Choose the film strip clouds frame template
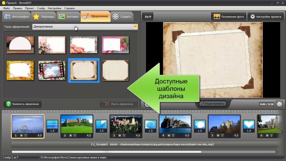Viewport: 286px width, 161px height. pyautogui.click(x=52, y=71)
